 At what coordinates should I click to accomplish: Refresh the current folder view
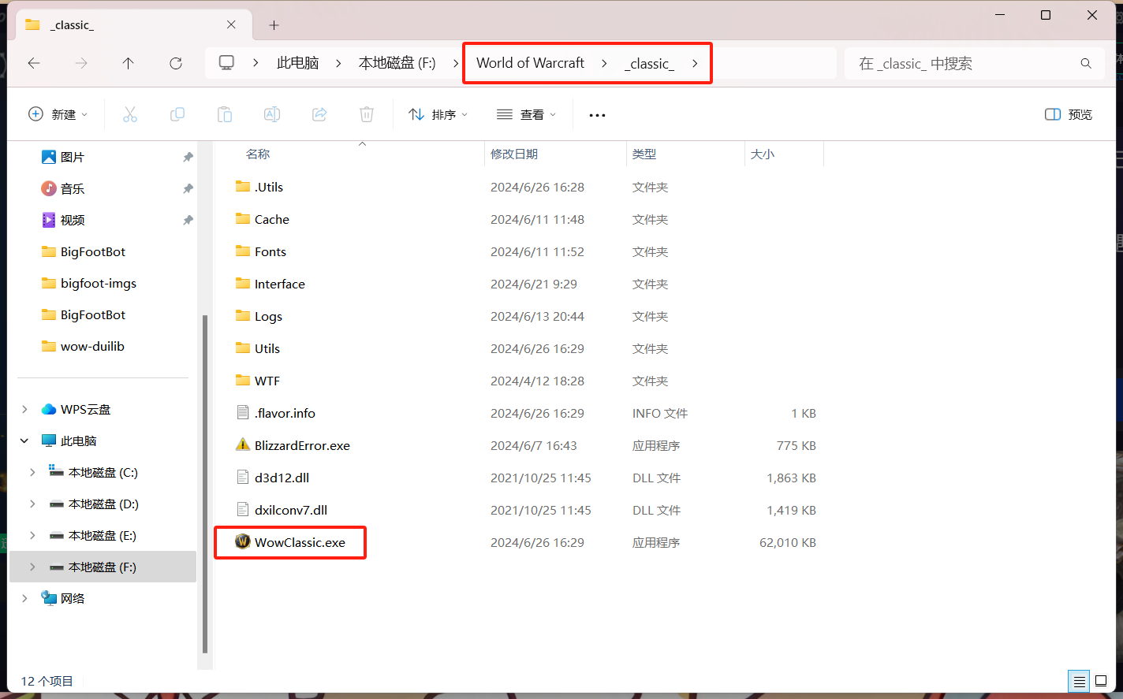tap(176, 63)
